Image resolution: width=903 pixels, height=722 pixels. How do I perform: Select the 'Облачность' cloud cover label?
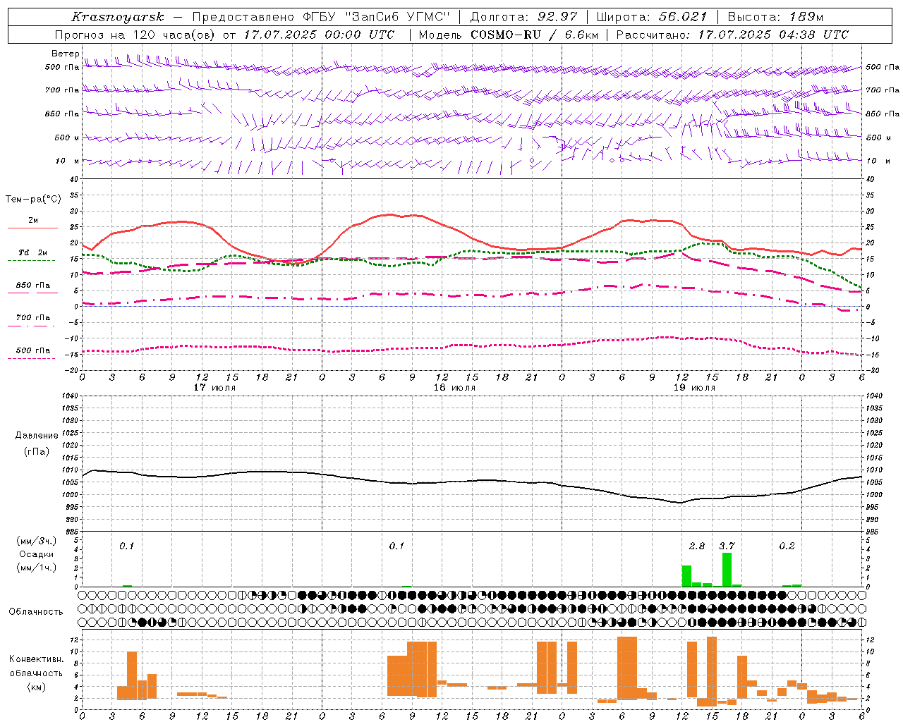(36, 612)
